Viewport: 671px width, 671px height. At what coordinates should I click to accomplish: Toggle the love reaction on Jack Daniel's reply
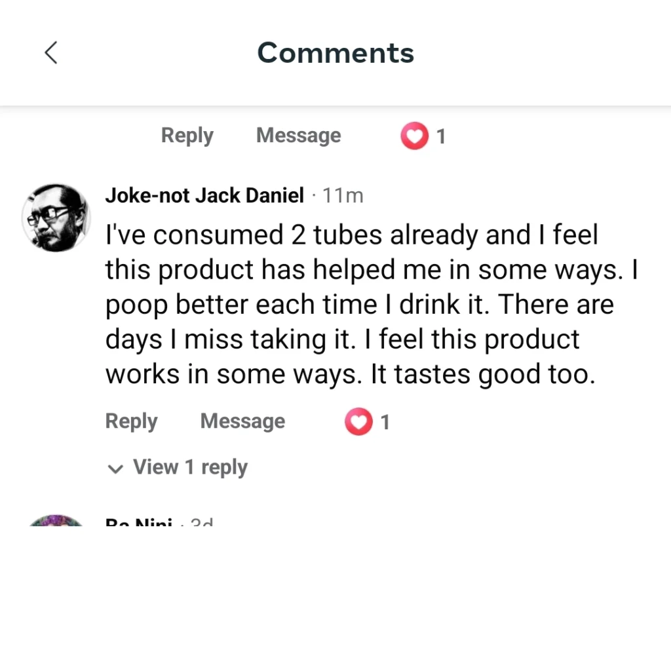358,421
